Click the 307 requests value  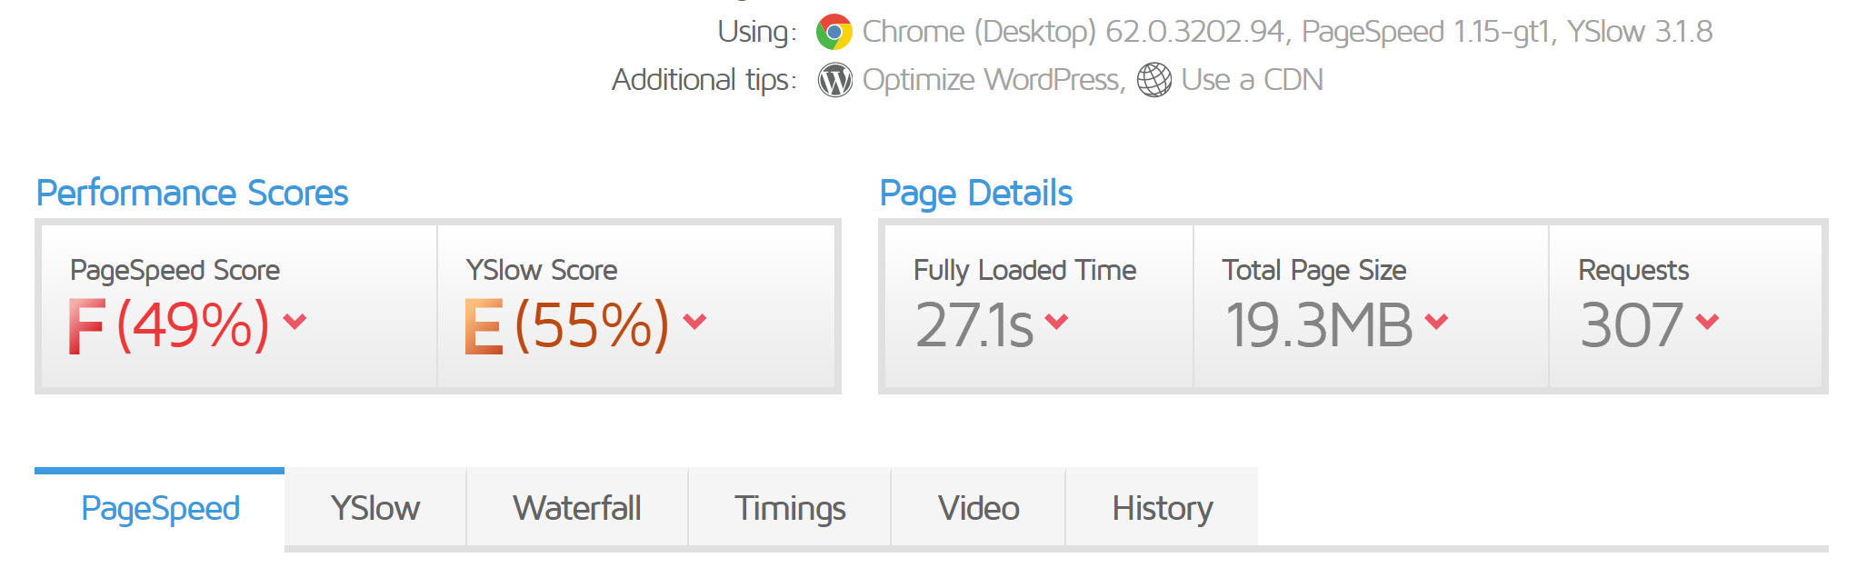pyautogui.click(x=1632, y=324)
